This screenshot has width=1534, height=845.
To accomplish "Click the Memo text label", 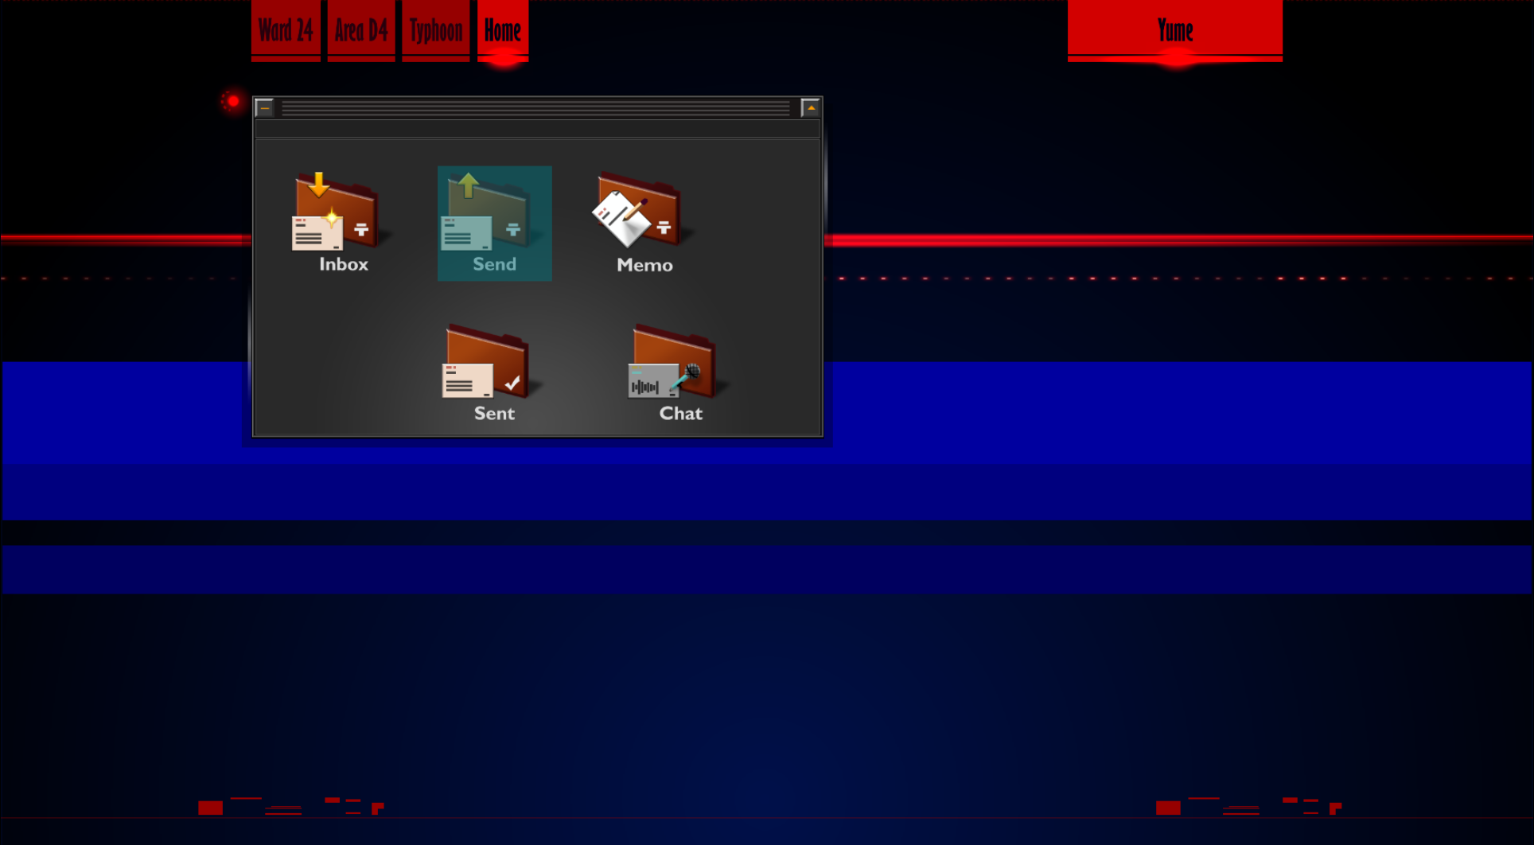I will coord(644,265).
